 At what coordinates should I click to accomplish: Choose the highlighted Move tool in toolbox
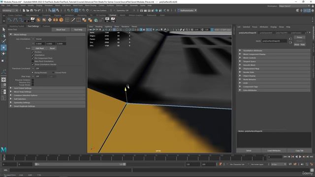point(3,48)
